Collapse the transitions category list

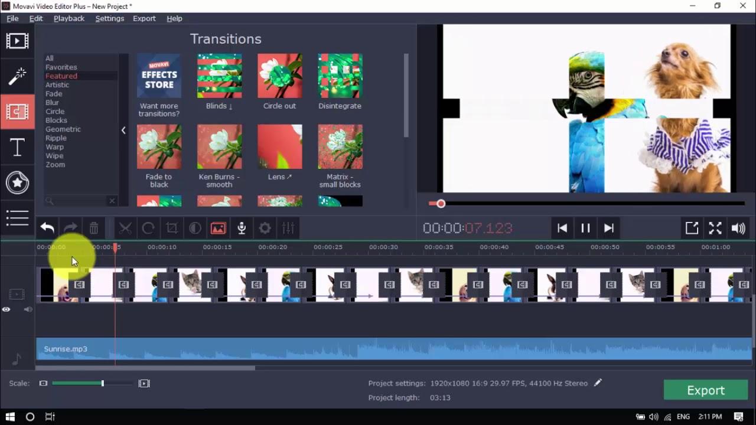pos(123,130)
